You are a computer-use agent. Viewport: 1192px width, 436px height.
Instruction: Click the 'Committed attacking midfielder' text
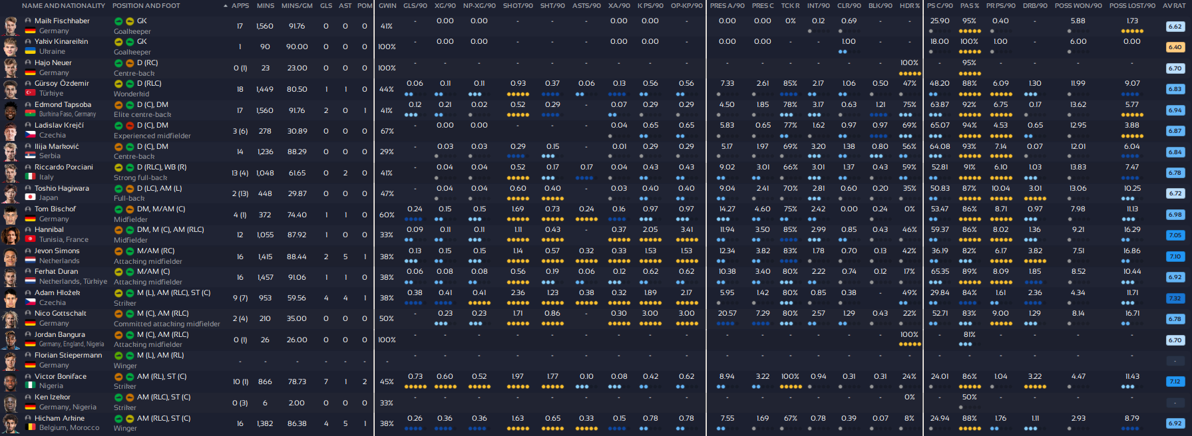coord(167,324)
